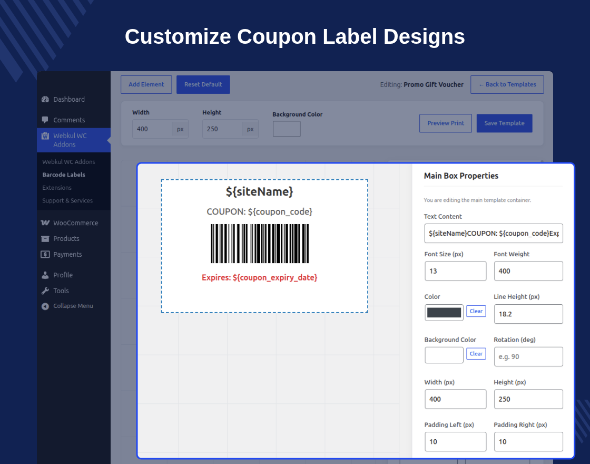Select the red Expires: ${coupon_expiry_date} text
This screenshot has width=590, height=464.
point(259,277)
